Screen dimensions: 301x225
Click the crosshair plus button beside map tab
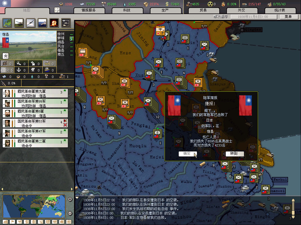(57, 10)
